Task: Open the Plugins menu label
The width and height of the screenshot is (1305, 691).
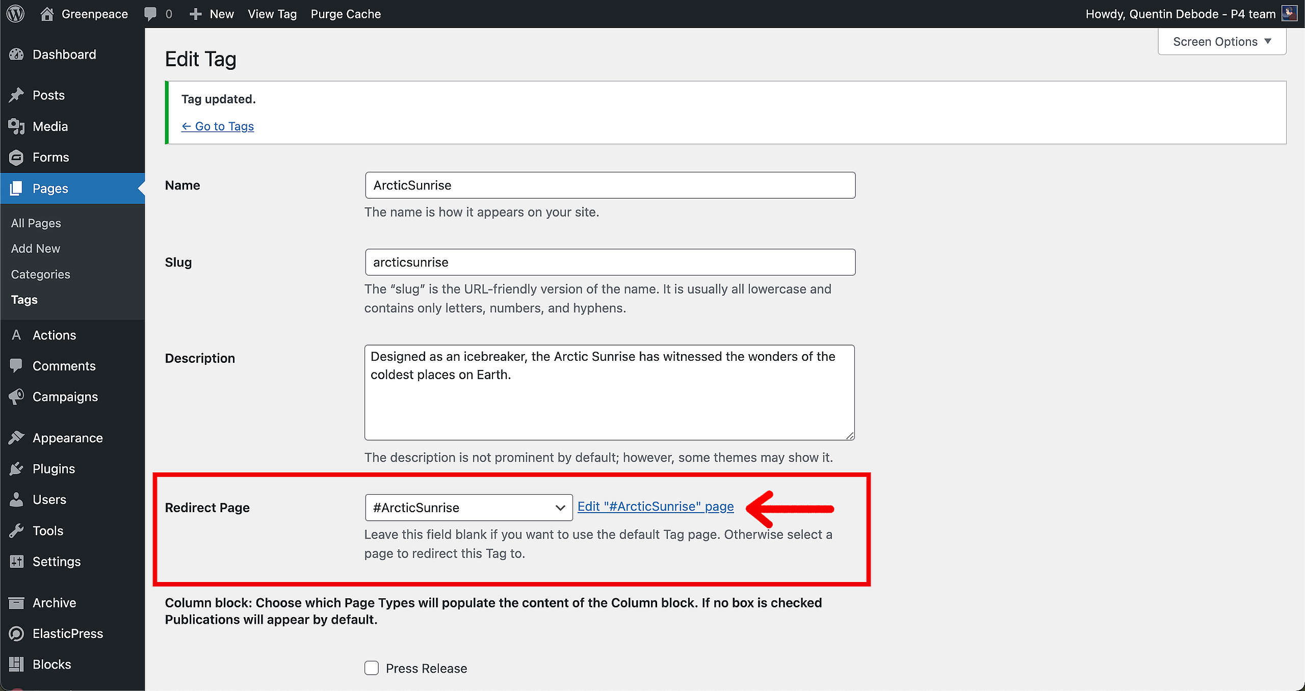Action: pos(54,469)
